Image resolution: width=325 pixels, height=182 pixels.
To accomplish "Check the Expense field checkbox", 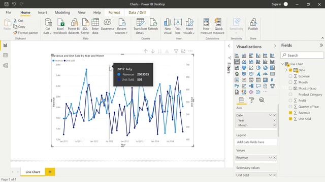I will point(290,76).
